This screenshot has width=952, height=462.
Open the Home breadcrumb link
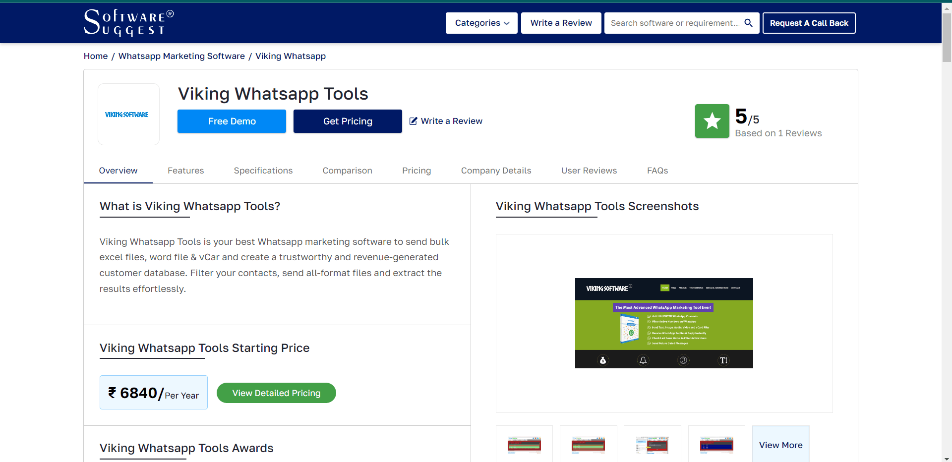95,56
